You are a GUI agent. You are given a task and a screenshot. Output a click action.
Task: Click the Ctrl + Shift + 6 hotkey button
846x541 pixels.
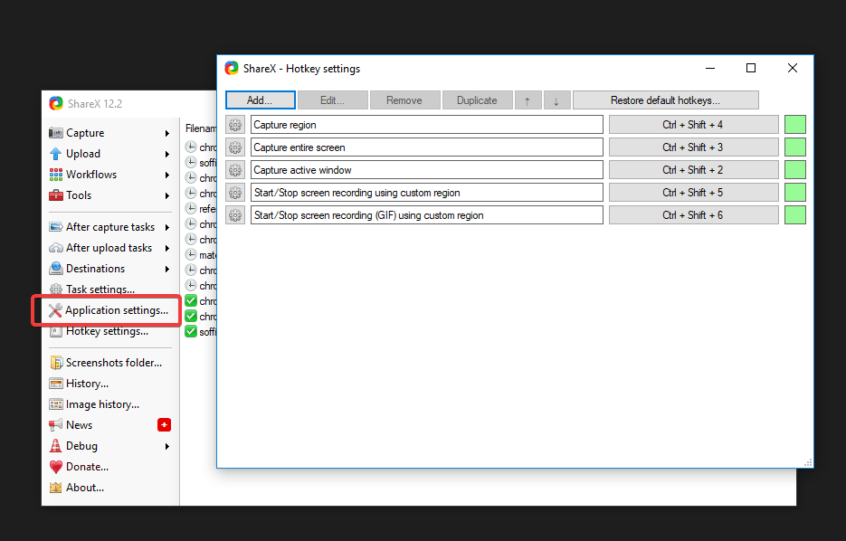pos(693,215)
